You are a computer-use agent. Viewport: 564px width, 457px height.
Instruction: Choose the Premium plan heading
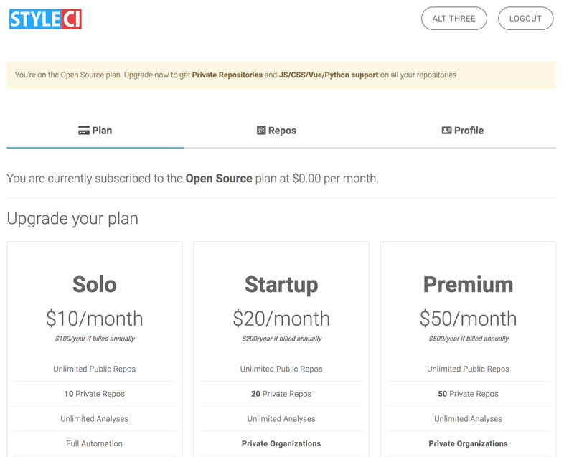[x=468, y=284]
